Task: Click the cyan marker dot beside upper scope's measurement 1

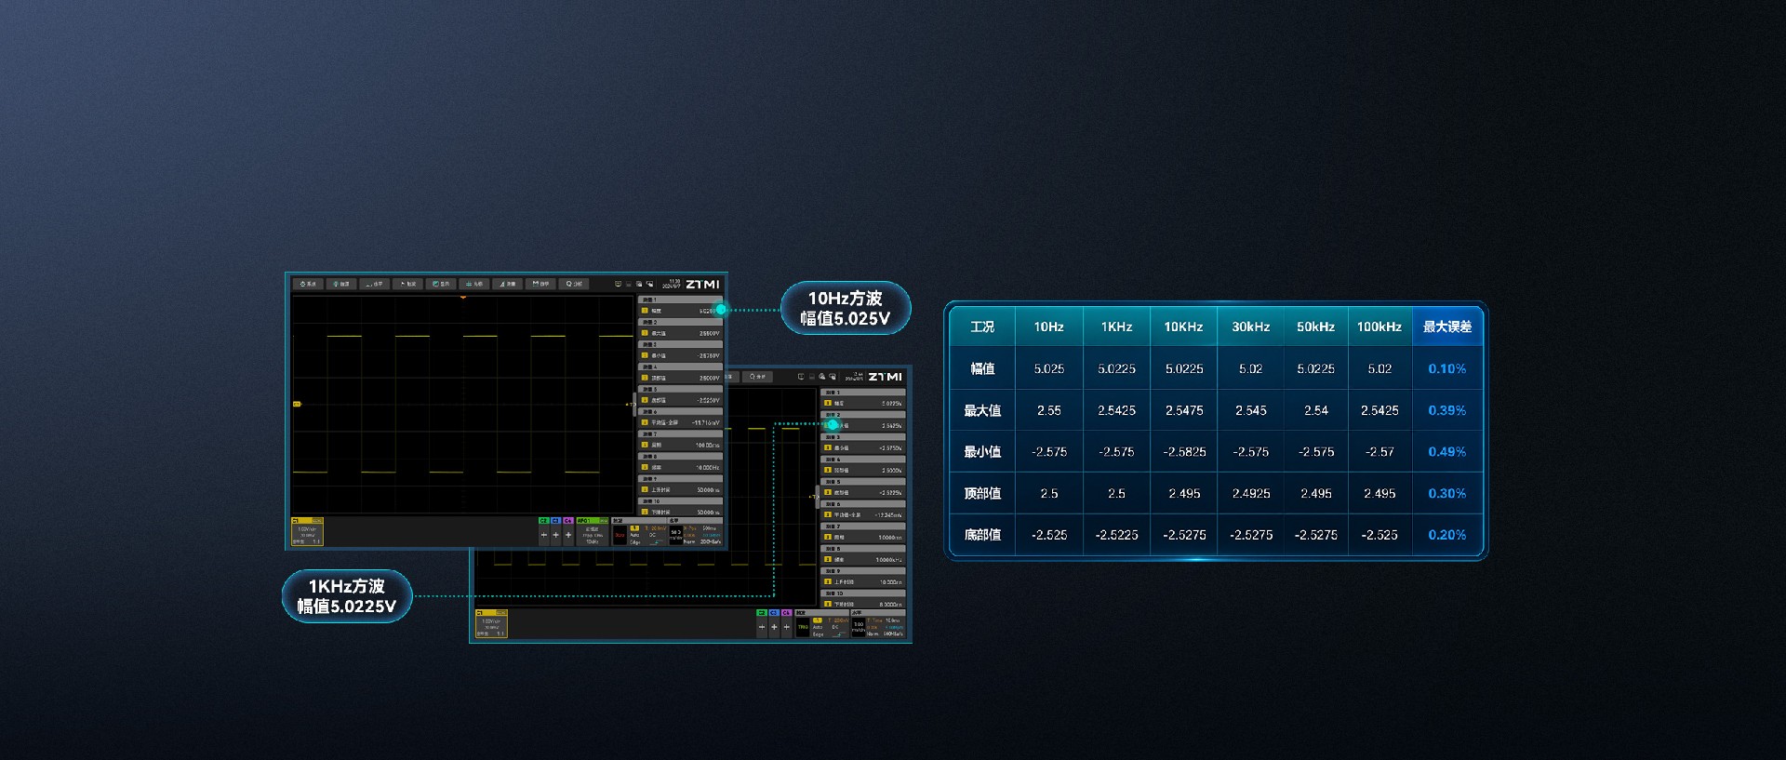Action: 721,310
